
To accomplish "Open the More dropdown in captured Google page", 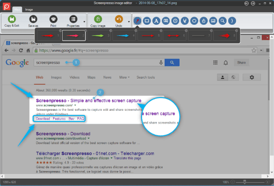I will tap(124, 77).
